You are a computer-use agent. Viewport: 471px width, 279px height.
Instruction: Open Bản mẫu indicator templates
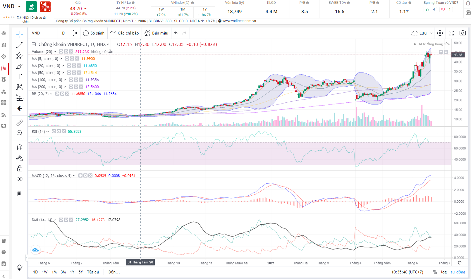point(157,33)
